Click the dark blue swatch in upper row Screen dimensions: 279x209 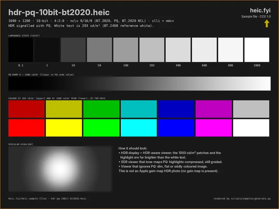[176, 109]
